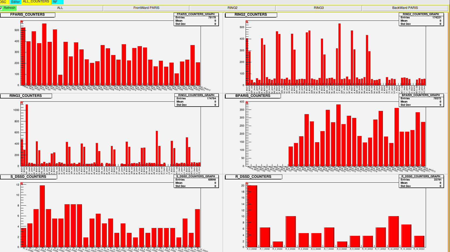This screenshot has height=252, width=450.
Task: Select the FPARIS_COUNTERS_GRAPH statistics box
Action: coord(196,19)
